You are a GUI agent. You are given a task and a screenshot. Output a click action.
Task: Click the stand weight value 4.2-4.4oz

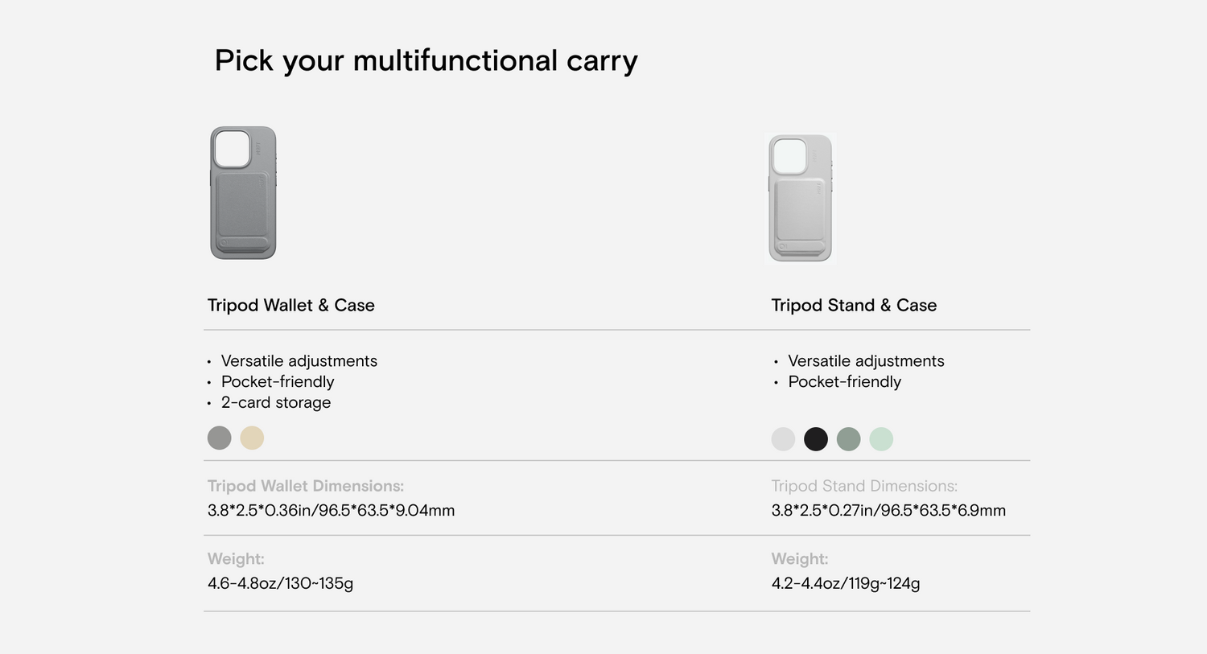pos(845,583)
